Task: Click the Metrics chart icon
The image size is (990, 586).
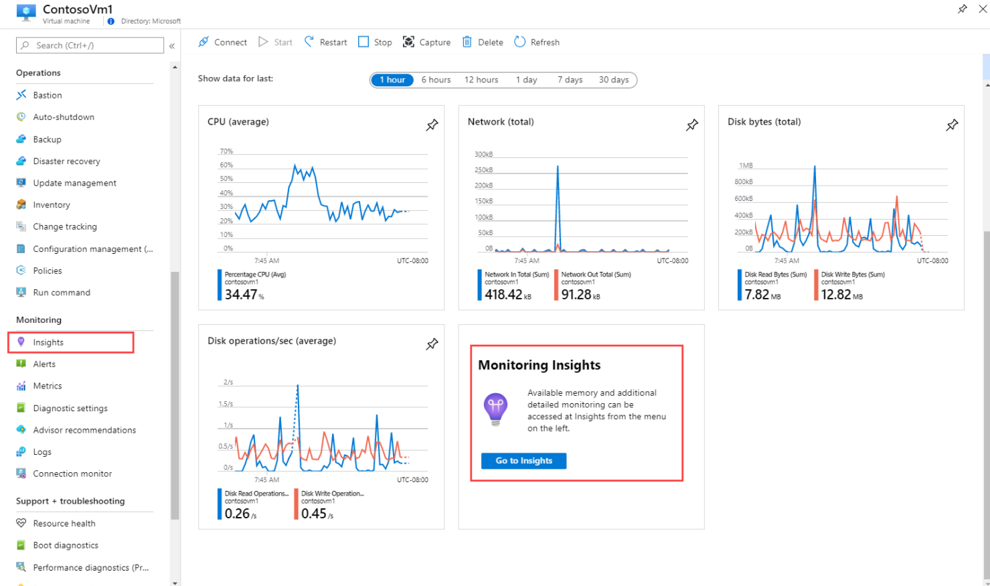Action: [x=21, y=386]
